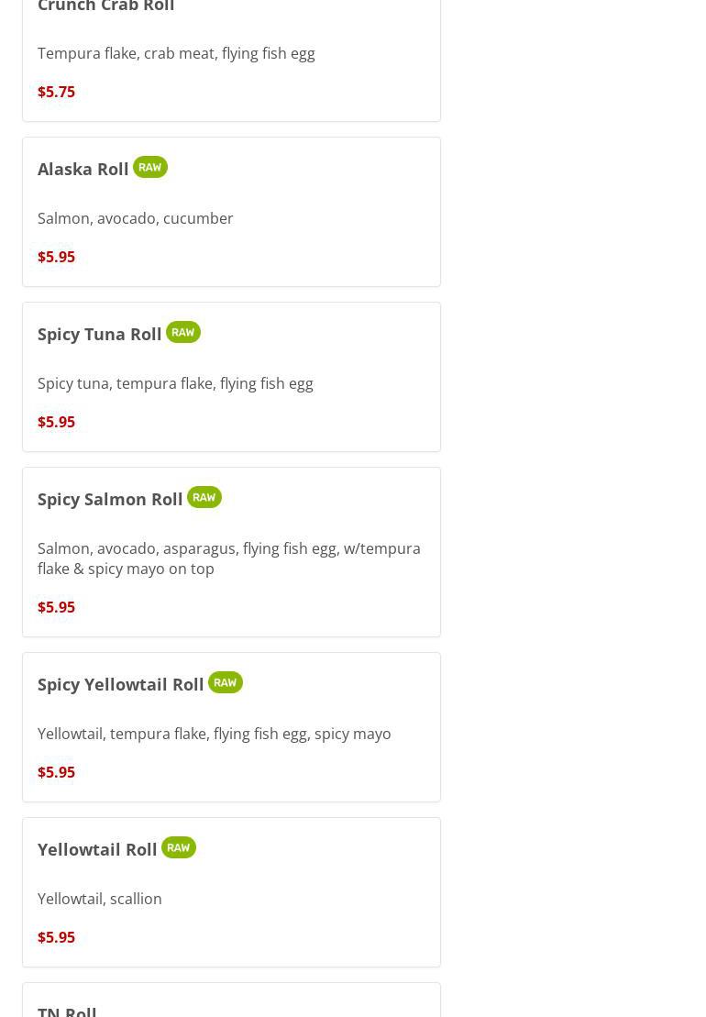Click the Salmon, avocado, cucumber description
Screen dimensions: 706x1017
click(135, 218)
